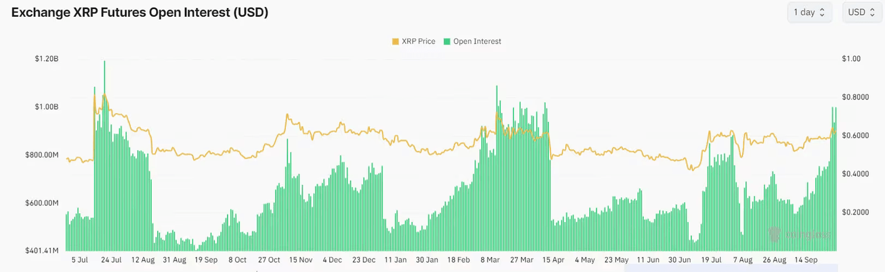Click the 15 Nov date label
The height and width of the screenshot is (272, 885).
click(x=300, y=260)
